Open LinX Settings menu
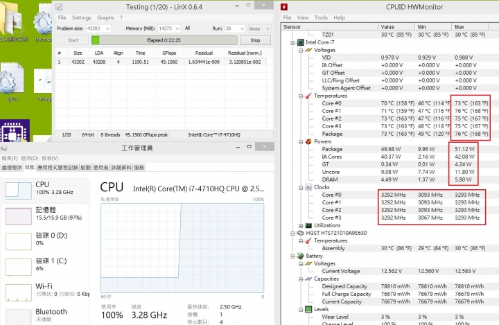The width and height of the screenshot is (499, 325). (x=82, y=17)
